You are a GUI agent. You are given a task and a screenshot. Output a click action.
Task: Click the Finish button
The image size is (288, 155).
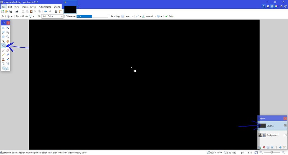pyautogui.click(x=170, y=16)
